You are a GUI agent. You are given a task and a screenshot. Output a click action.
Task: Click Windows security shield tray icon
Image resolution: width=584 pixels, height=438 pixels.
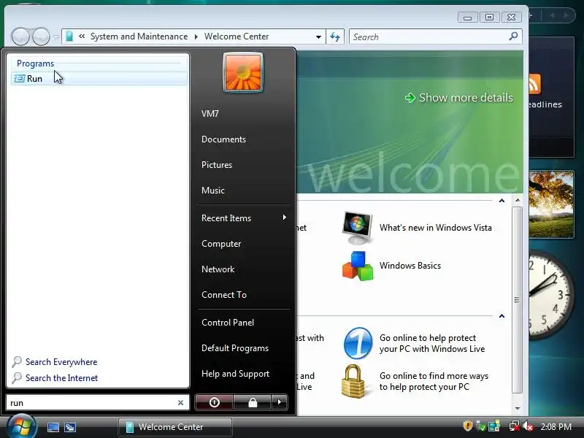[467, 426]
